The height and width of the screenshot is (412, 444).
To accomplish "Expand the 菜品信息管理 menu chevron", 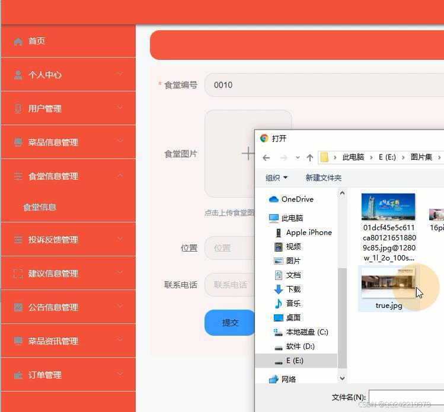I will pos(120,141).
